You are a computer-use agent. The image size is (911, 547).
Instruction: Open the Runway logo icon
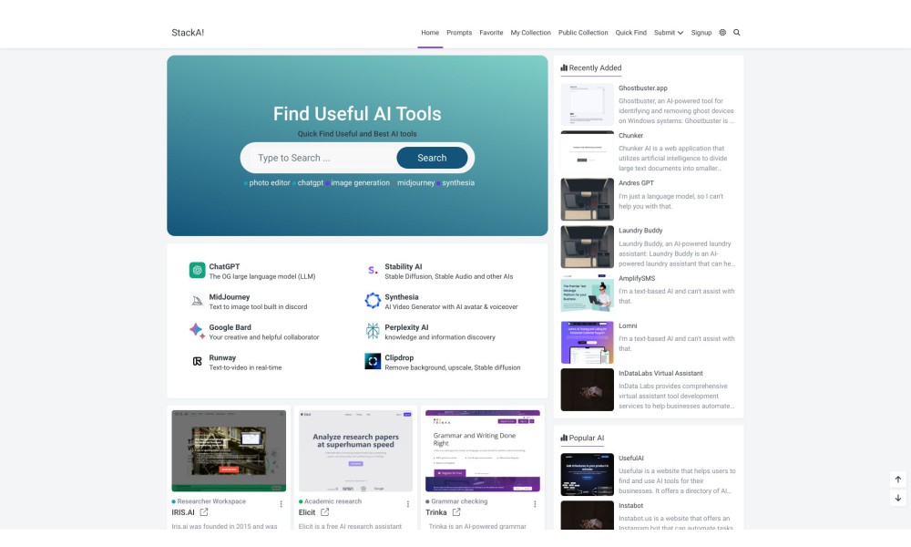tap(197, 362)
